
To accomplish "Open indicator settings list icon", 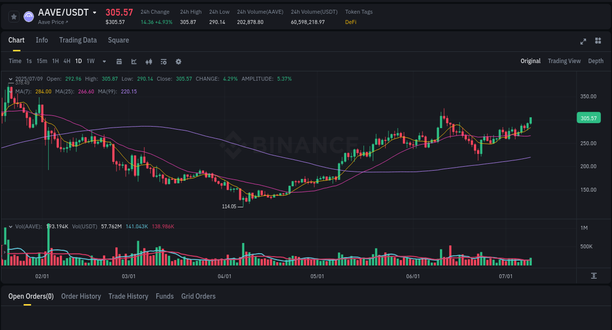I will (x=163, y=62).
